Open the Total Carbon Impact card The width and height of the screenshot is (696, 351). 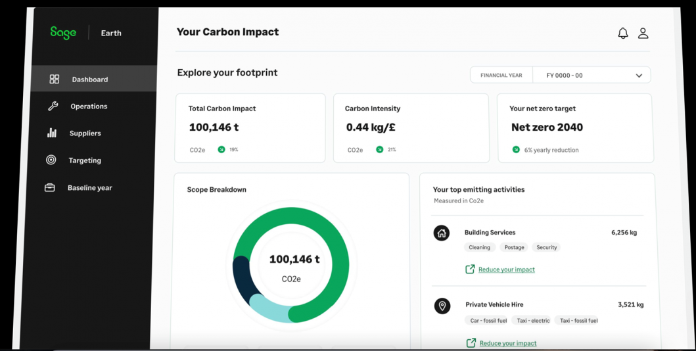point(250,128)
